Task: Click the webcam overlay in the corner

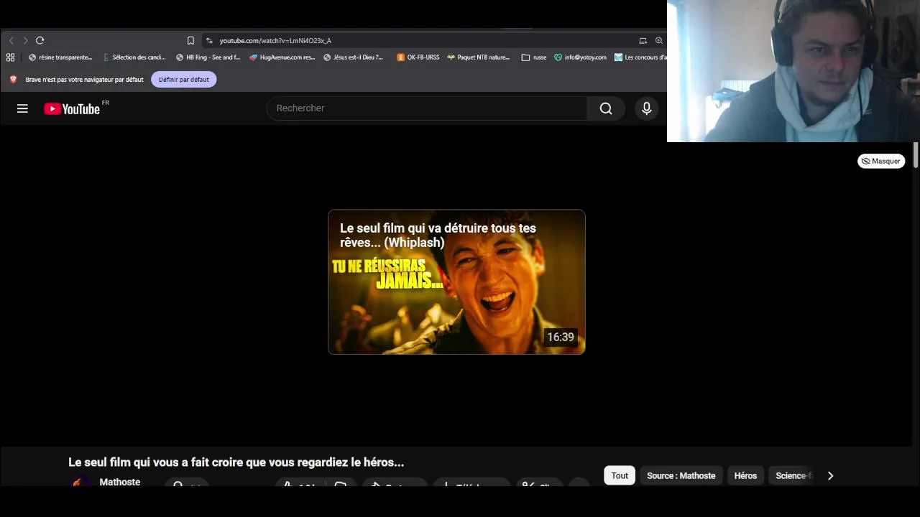Action: click(x=793, y=71)
